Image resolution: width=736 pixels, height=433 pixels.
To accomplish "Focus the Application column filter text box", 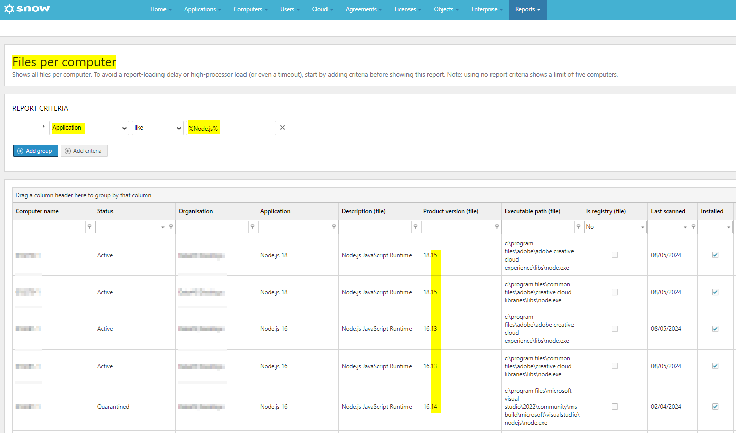I will click(294, 227).
